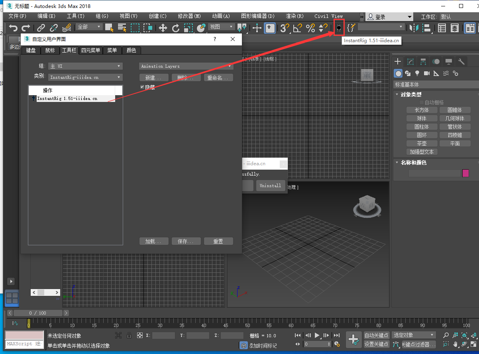
Task: Activate the Select Object tool
Action: click(x=109, y=28)
